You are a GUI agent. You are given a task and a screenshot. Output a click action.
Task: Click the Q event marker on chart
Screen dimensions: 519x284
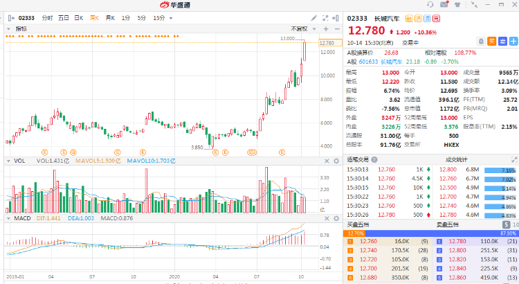click(x=73, y=152)
